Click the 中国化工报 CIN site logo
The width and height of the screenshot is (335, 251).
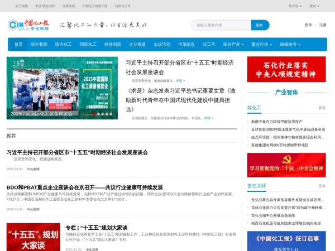click(x=28, y=25)
